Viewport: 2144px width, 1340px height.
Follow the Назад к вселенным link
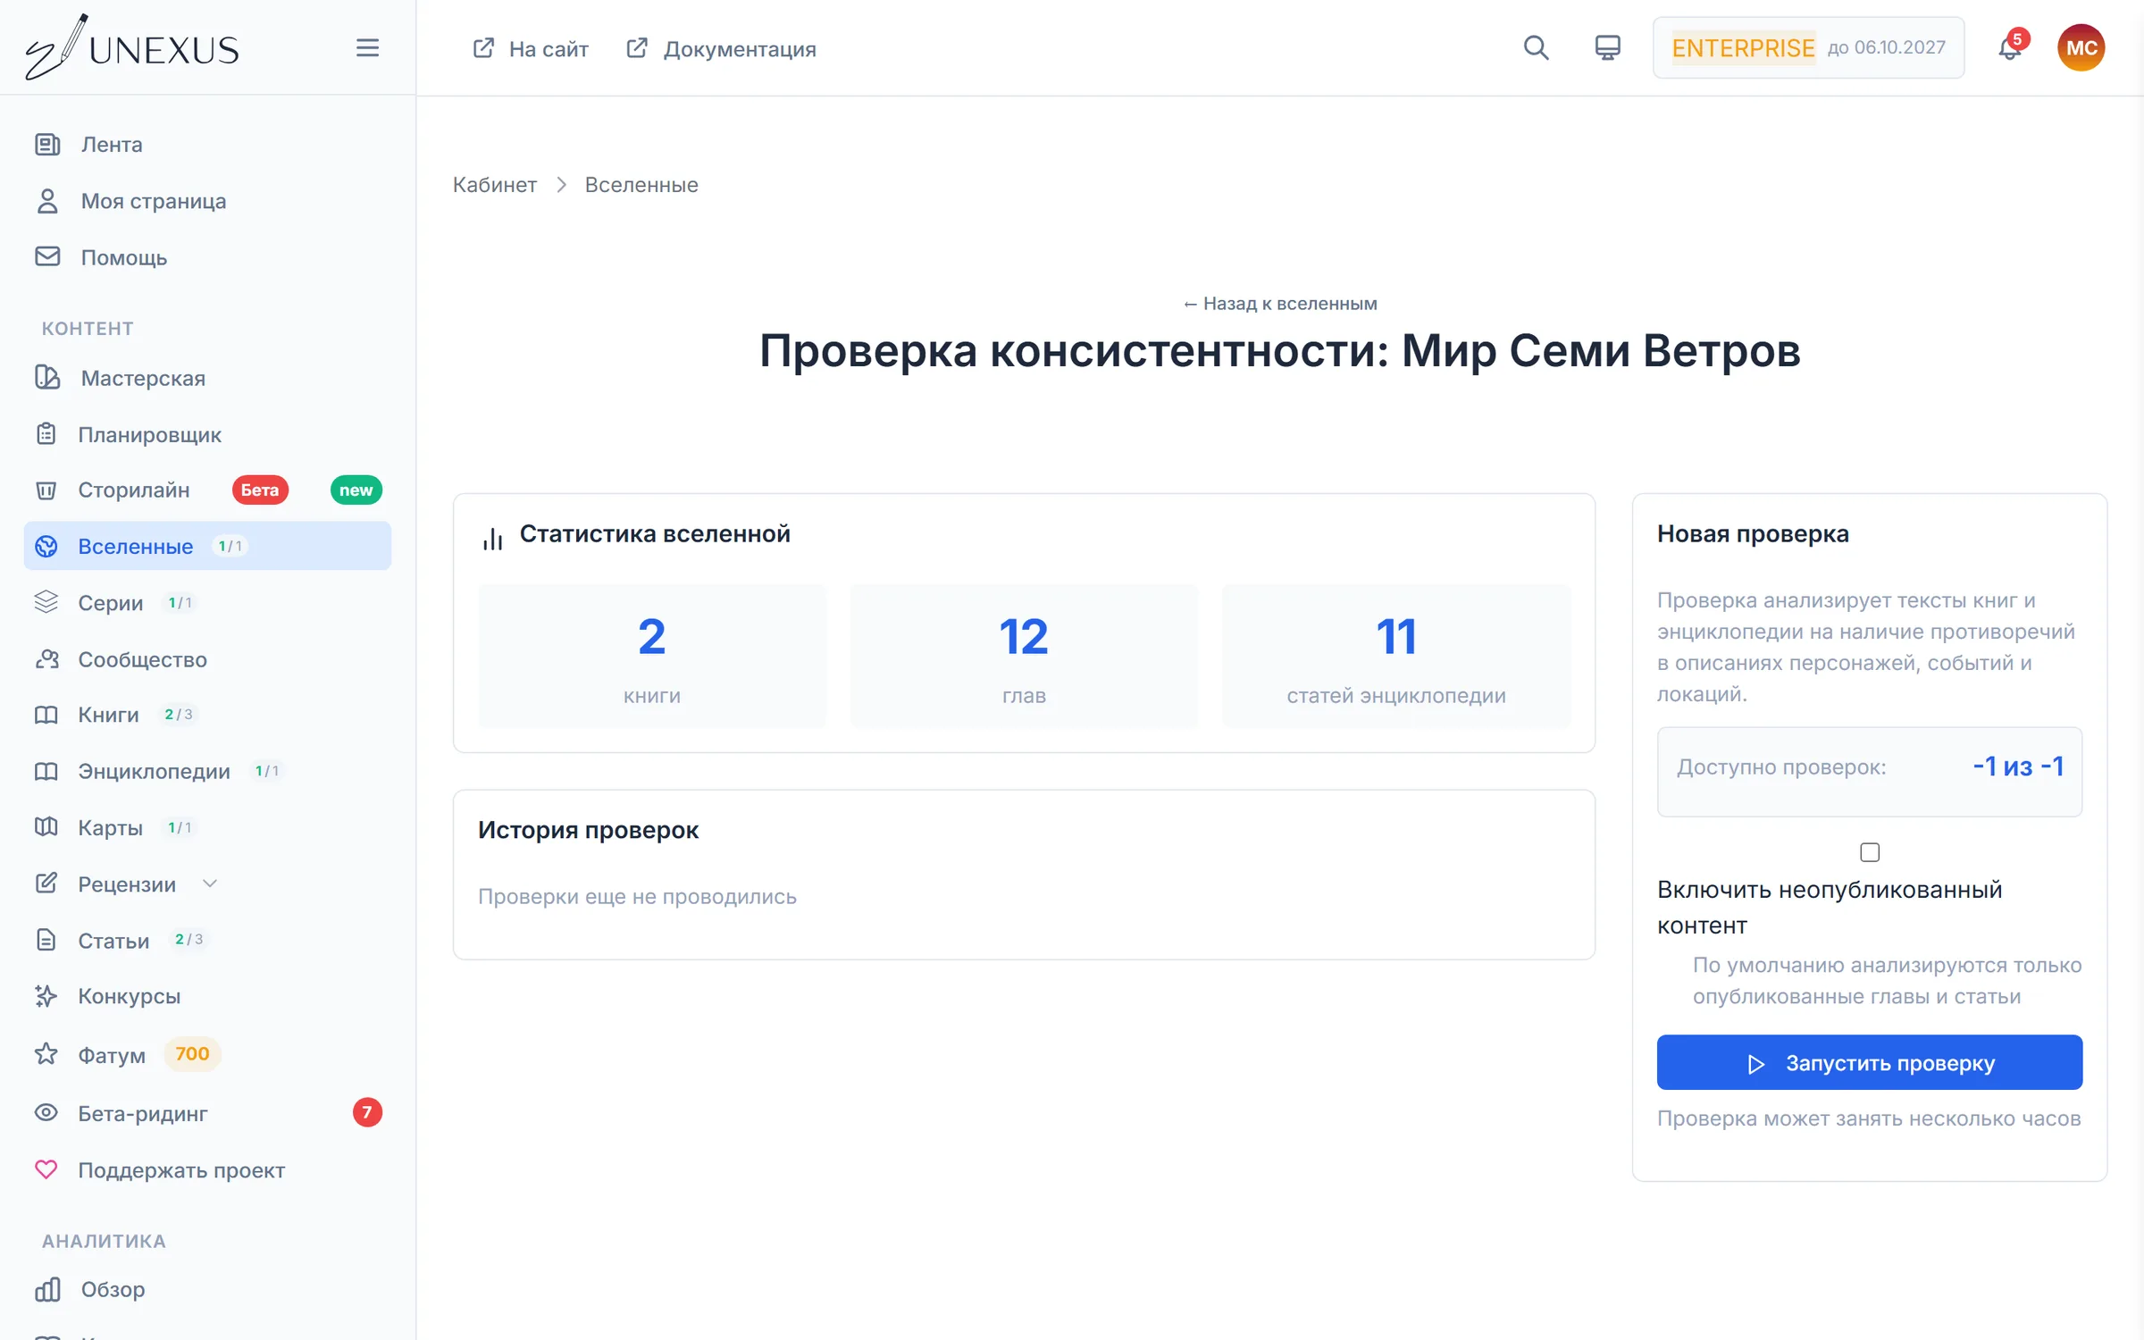point(1279,304)
